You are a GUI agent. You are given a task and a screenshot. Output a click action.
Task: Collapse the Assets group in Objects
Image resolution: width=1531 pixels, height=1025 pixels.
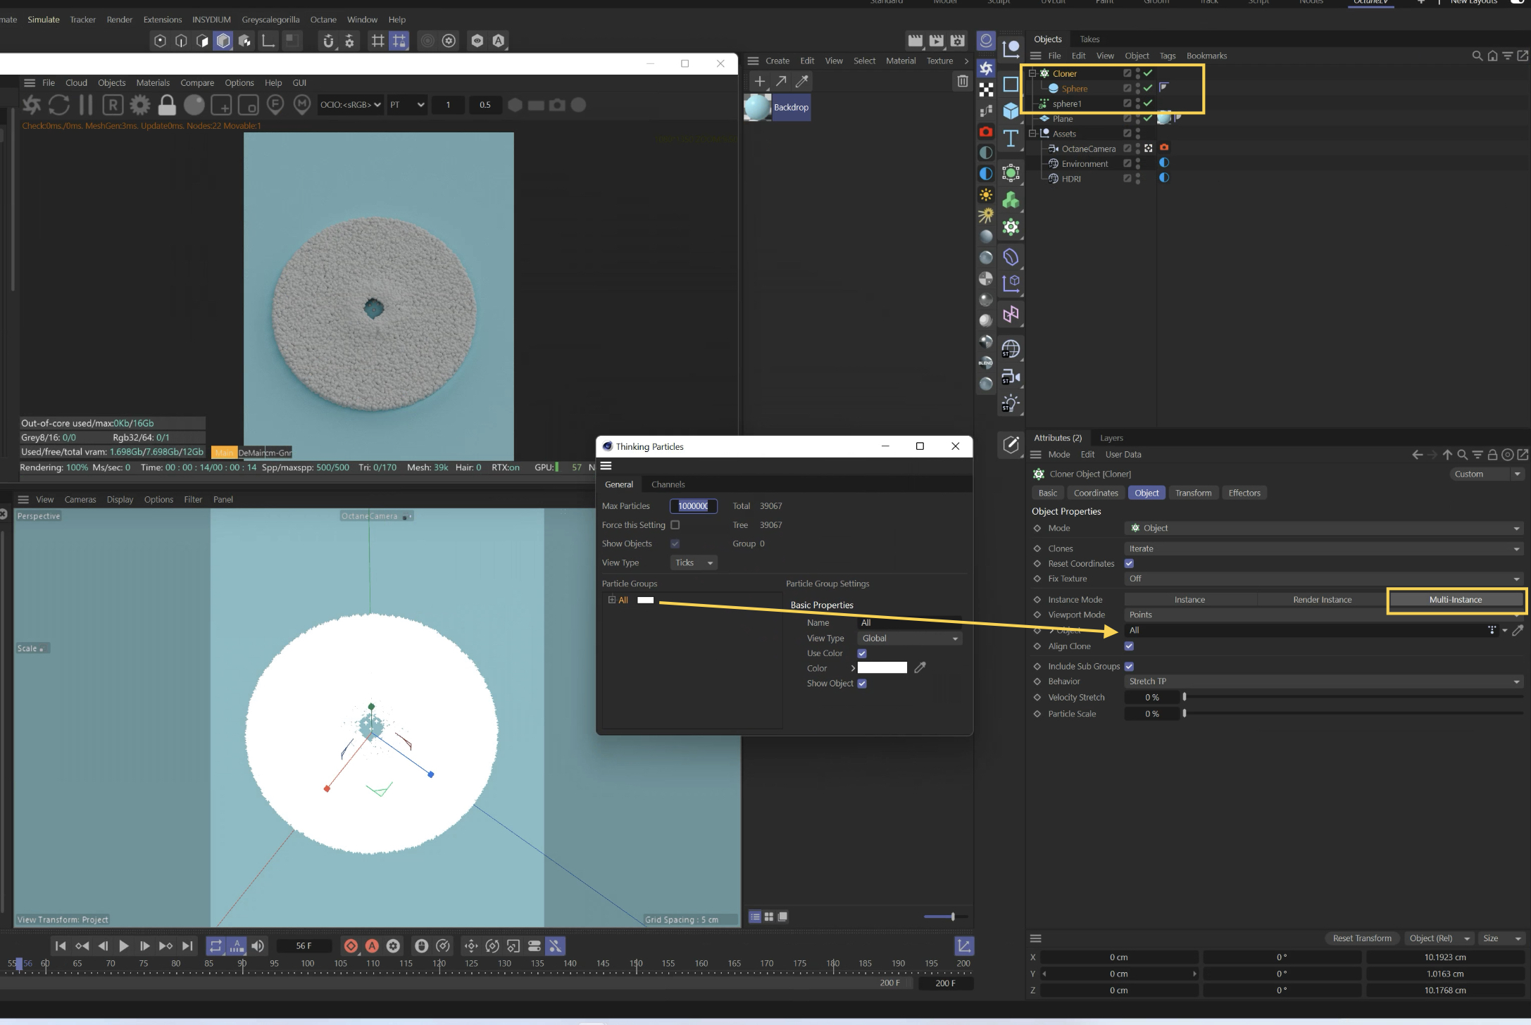point(1032,133)
